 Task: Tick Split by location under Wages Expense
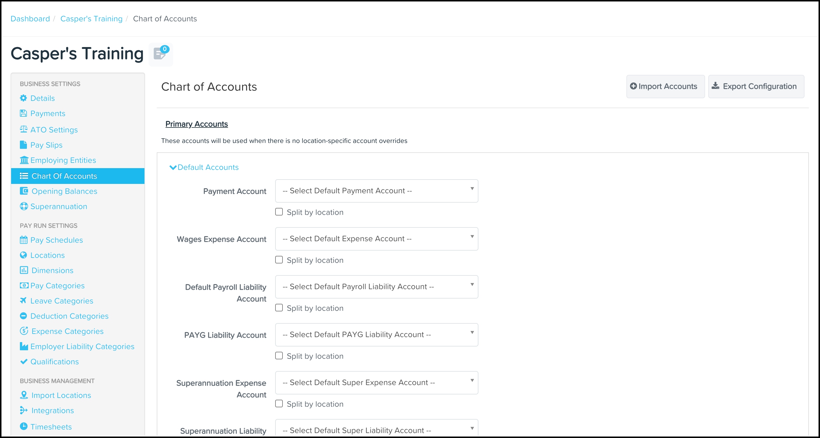click(x=279, y=260)
